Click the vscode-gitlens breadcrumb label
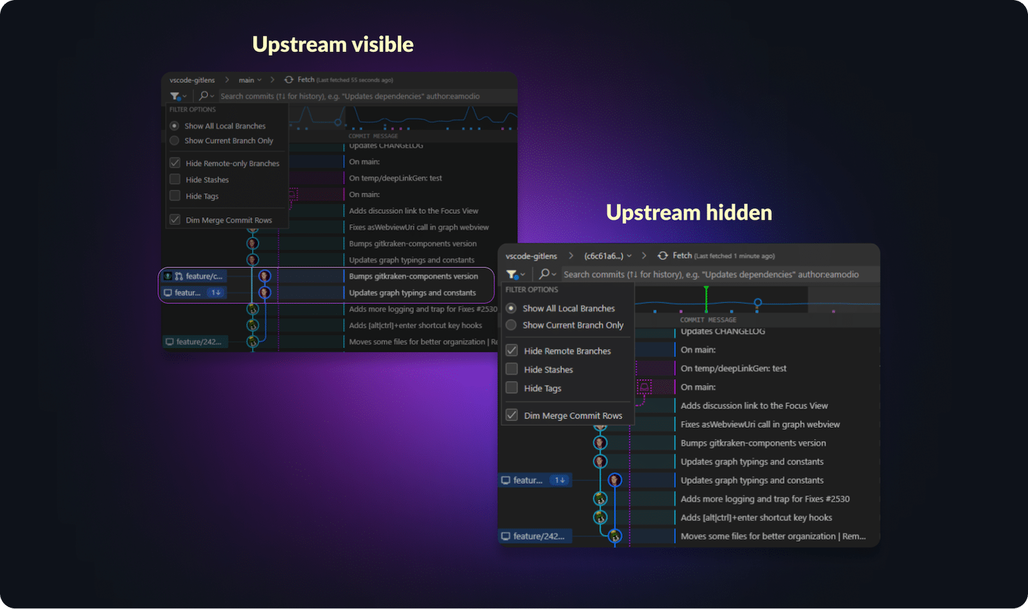 [191, 79]
